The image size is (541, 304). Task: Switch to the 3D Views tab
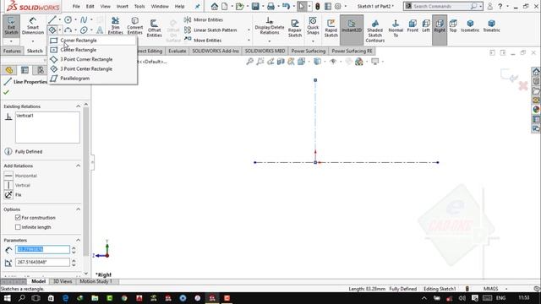coord(63,281)
